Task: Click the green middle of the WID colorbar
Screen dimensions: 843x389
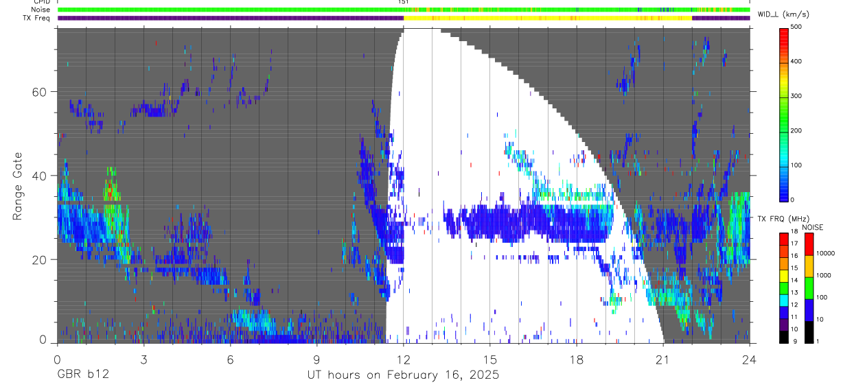Action: tap(783, 113)
